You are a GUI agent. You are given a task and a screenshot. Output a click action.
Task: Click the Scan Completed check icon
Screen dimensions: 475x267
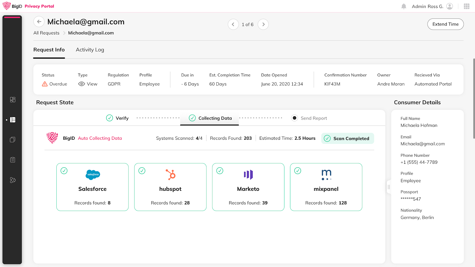[x=327, y=139]
